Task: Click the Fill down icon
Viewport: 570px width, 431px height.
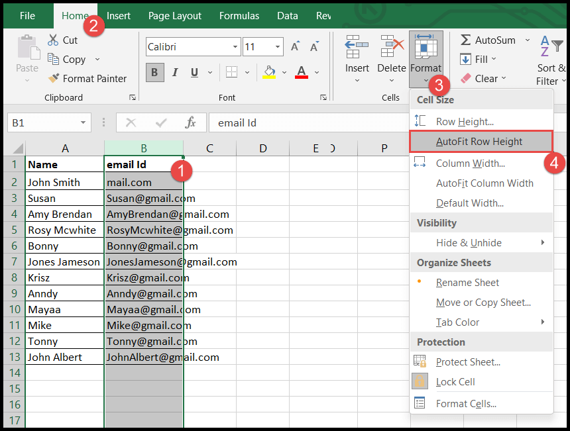Action: point(465,59)
